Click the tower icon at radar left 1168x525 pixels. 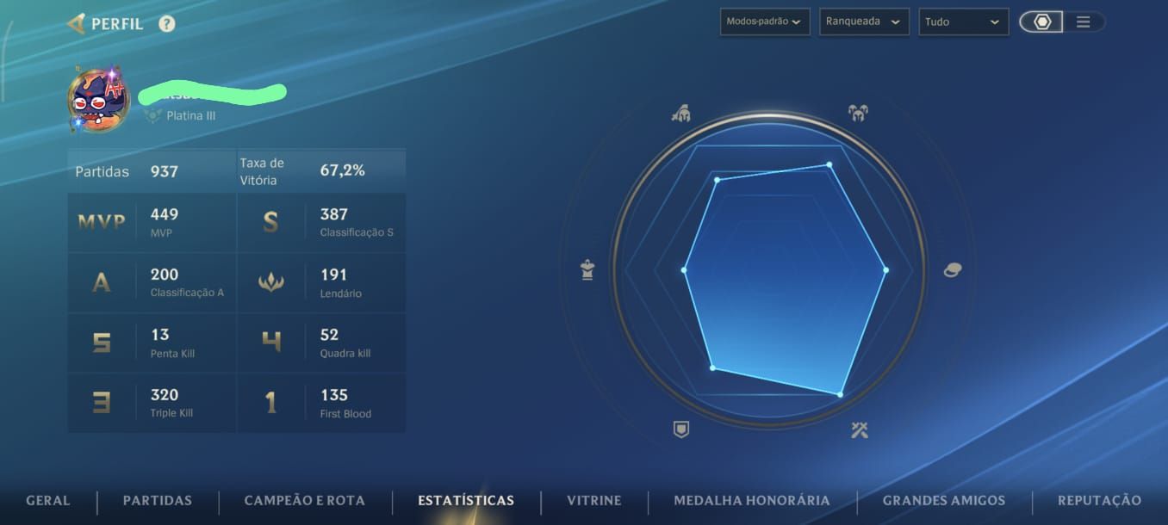[587, 270]
